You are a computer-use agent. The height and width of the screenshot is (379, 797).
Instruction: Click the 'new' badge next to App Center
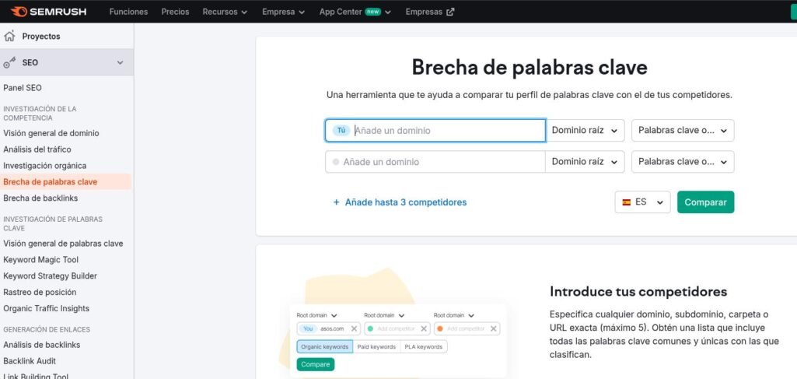coord(372,12)
